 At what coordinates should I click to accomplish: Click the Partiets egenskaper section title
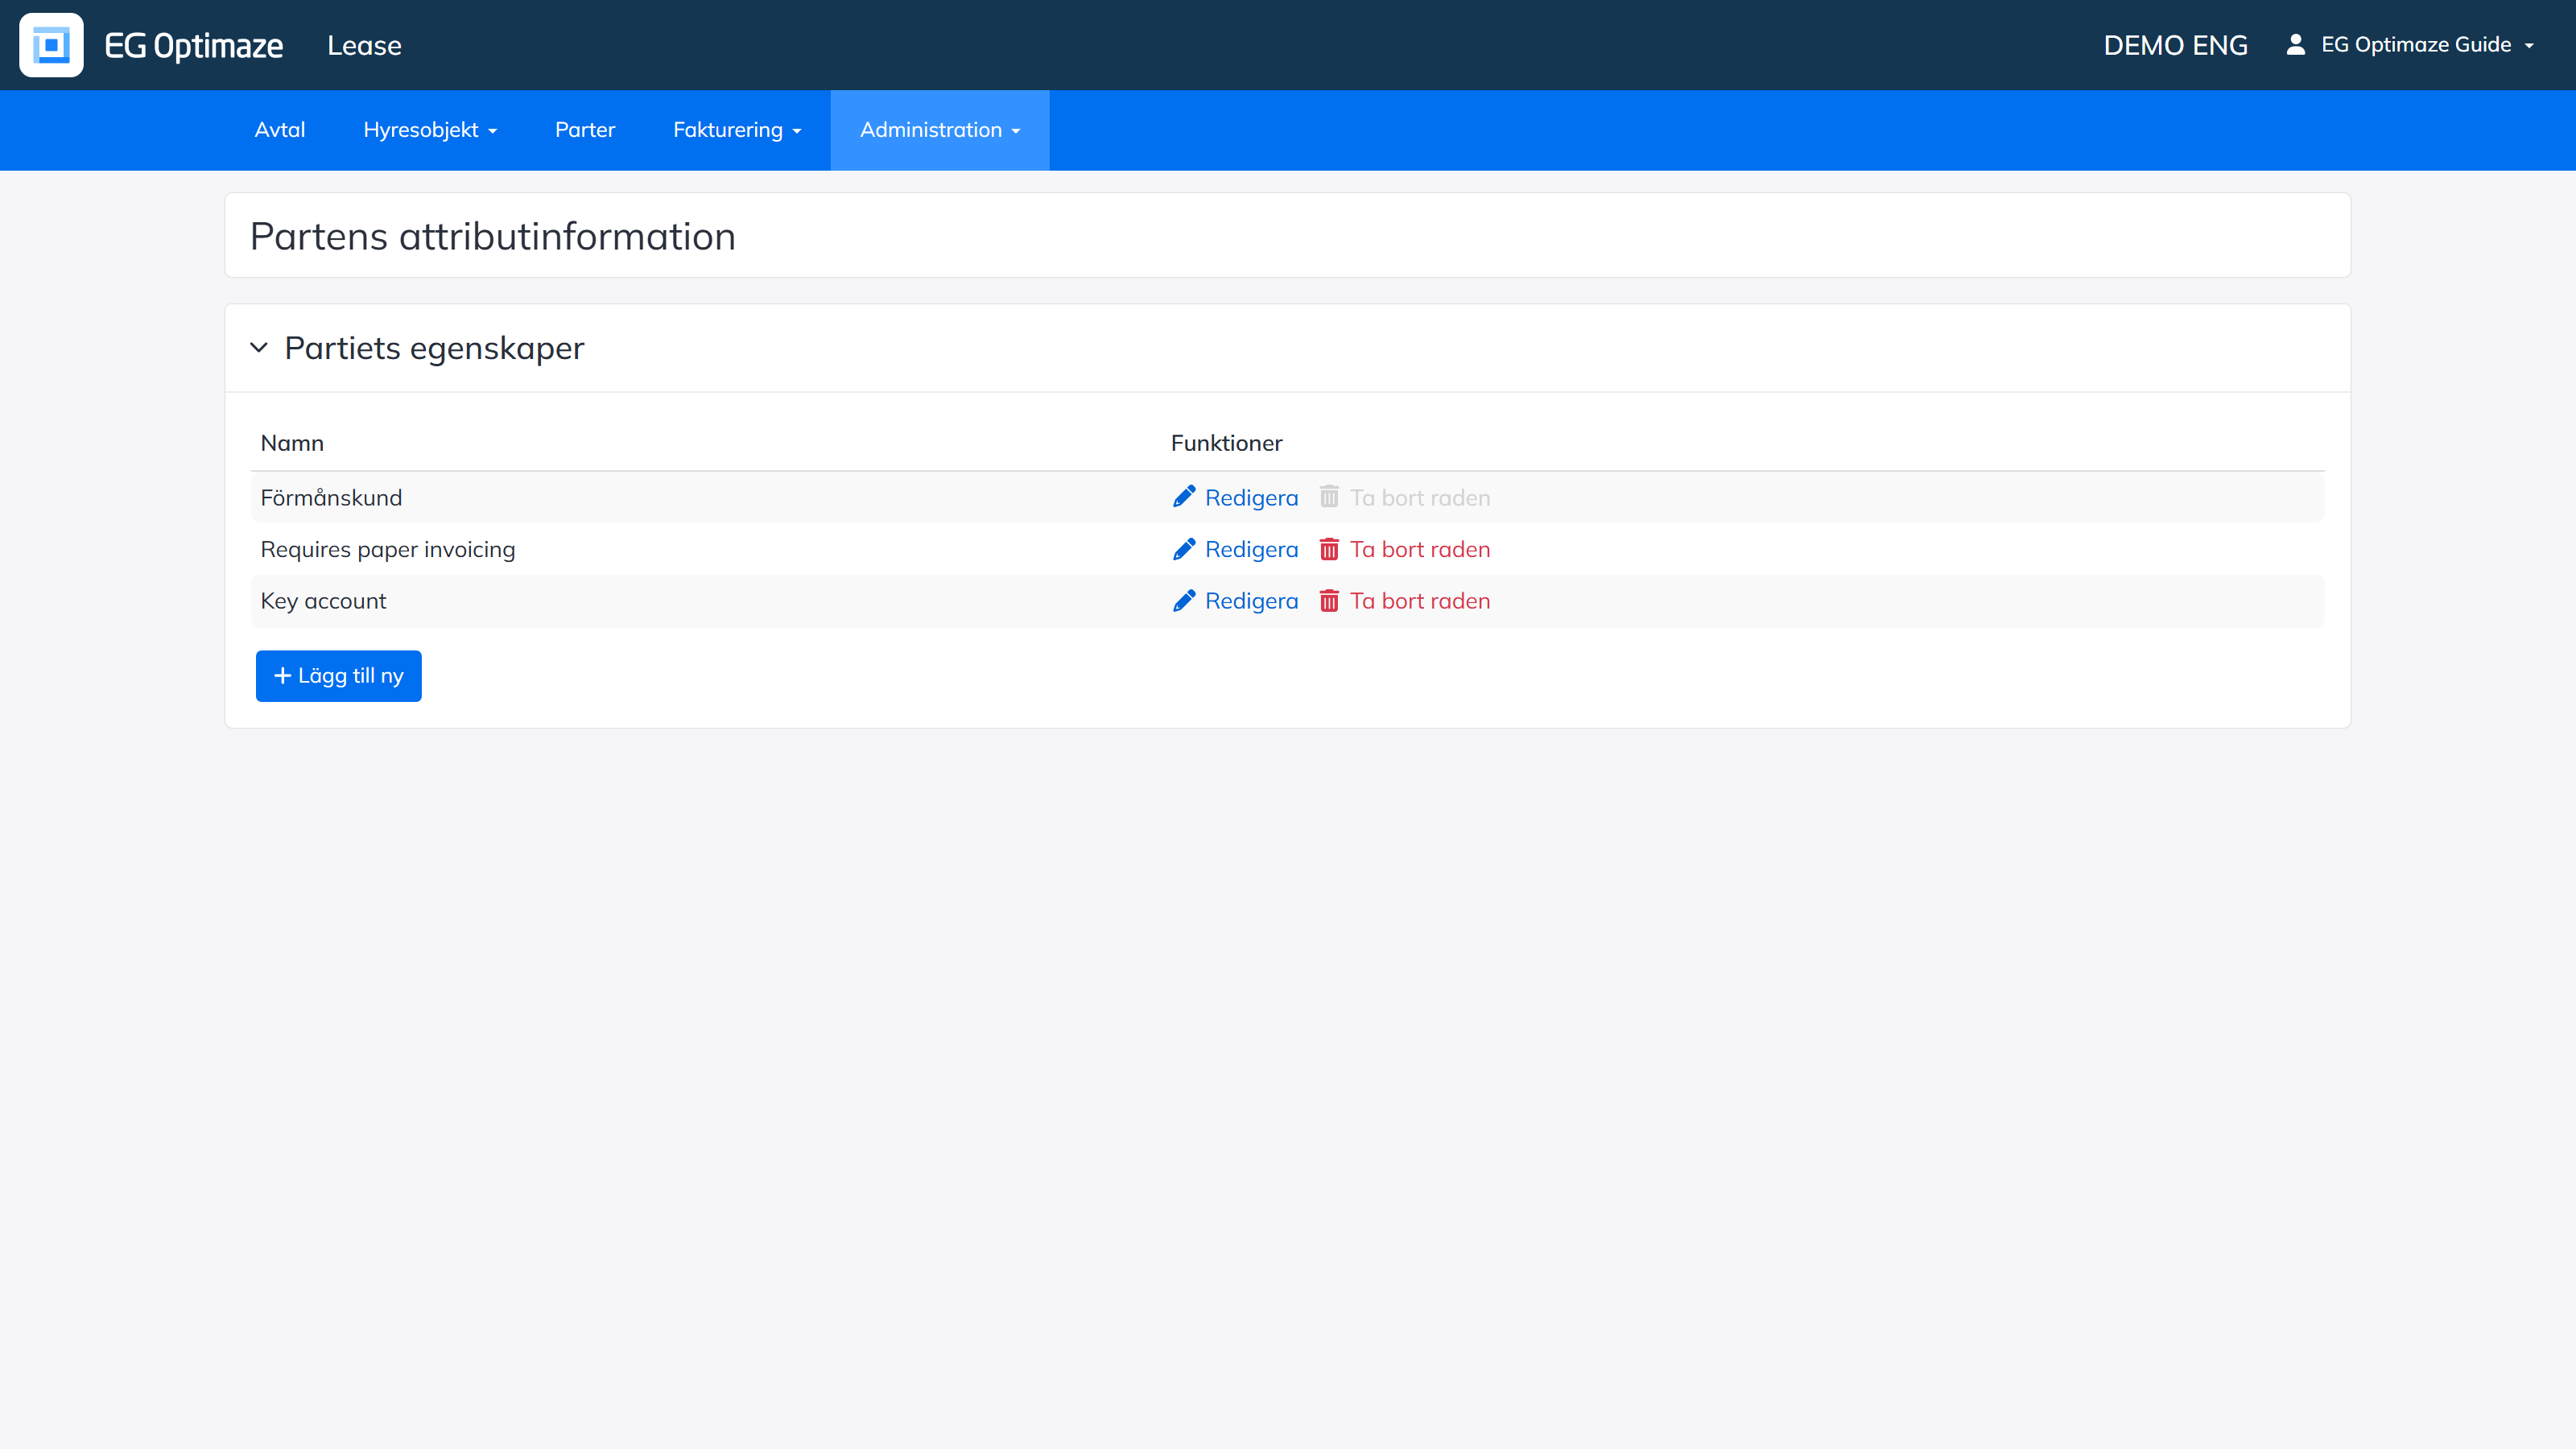coord(434,348)
